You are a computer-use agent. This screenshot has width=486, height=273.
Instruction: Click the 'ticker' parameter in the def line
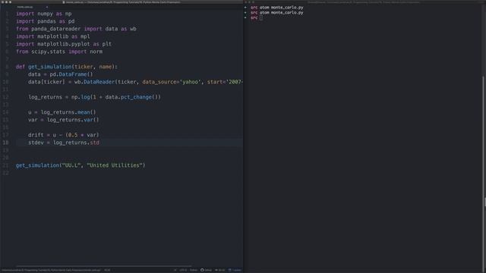click(84, 67)
